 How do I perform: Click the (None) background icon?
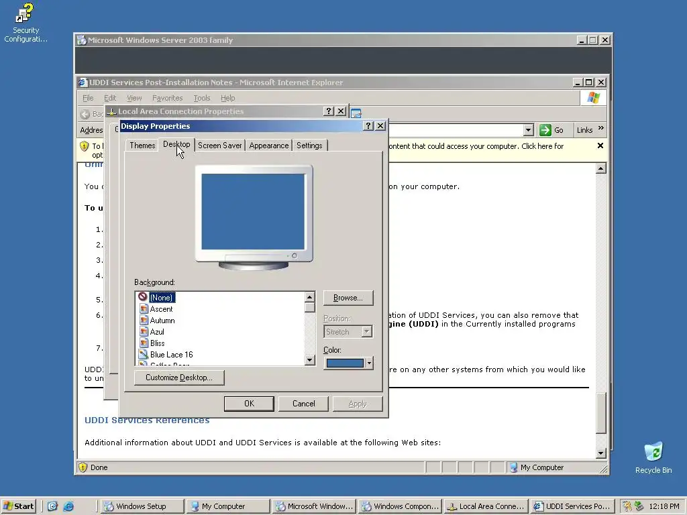(x=142, y=297)
